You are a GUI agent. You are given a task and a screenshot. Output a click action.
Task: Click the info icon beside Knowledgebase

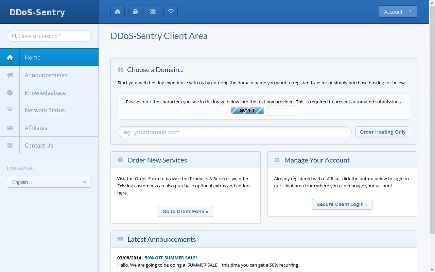(10, 93)
